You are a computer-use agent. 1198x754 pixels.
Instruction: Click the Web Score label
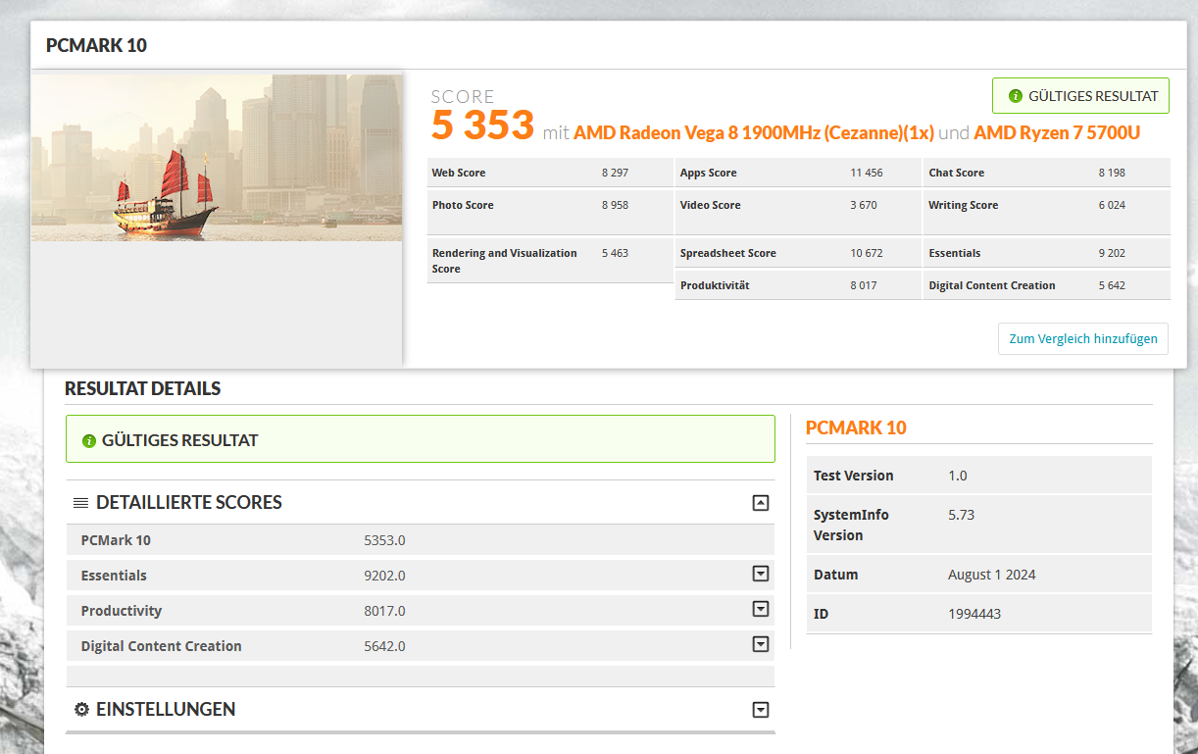459,173
